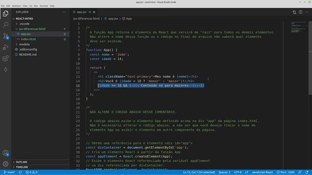Open the Edit menu
Image resolution: width=312 pixels, height=175 pixels.
[x=8, y=6]
